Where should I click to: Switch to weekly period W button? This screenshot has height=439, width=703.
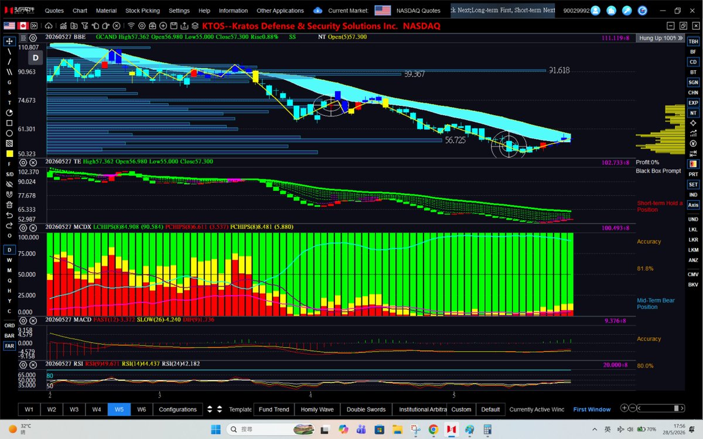[9, 260]
